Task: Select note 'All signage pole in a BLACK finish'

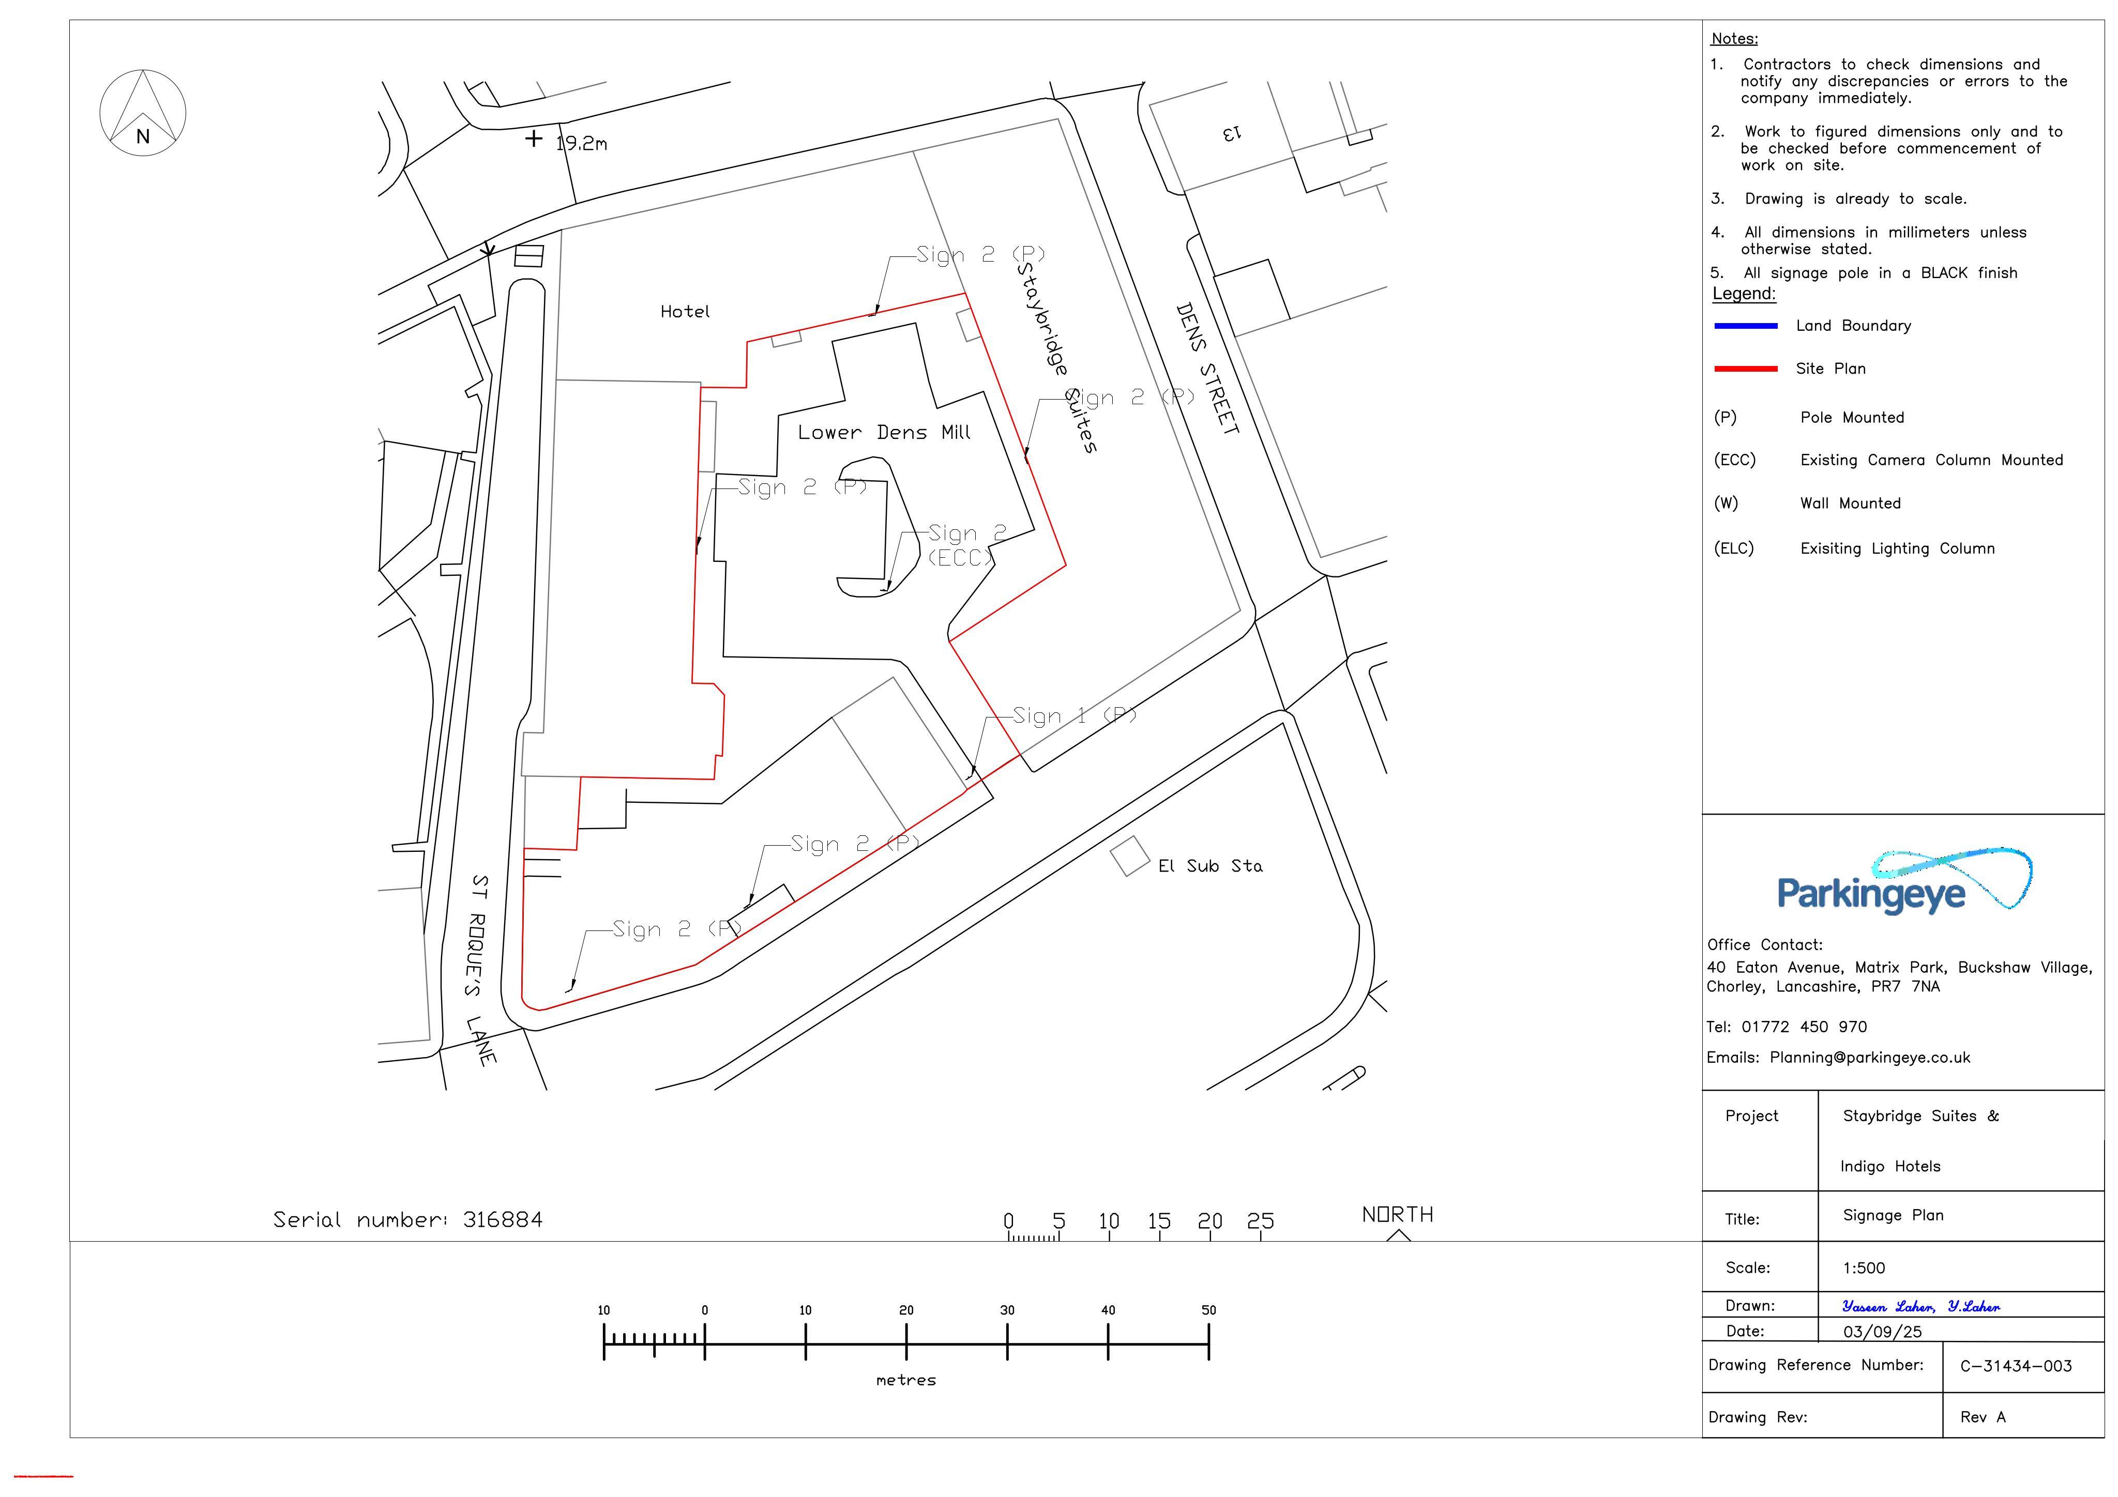Action: tap(1880, 273)
